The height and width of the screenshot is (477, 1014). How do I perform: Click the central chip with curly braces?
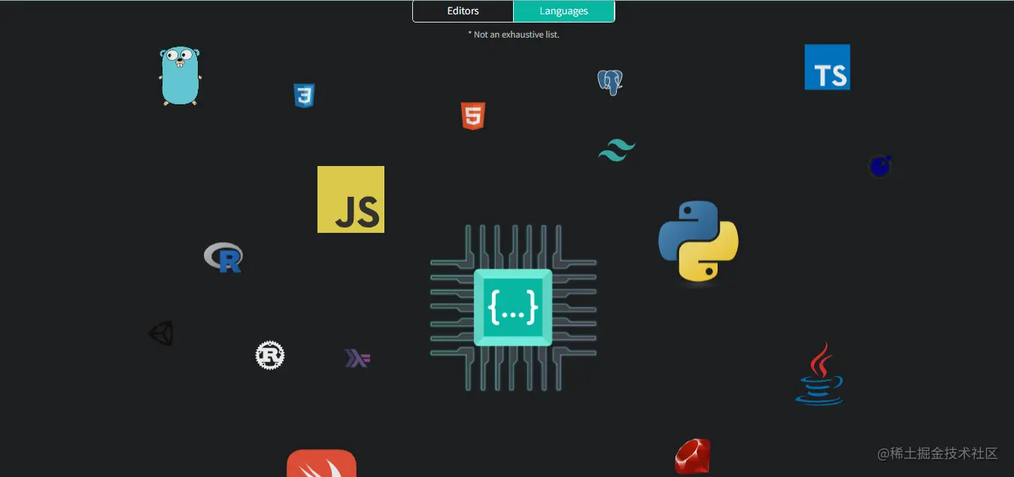coord(514,308)
